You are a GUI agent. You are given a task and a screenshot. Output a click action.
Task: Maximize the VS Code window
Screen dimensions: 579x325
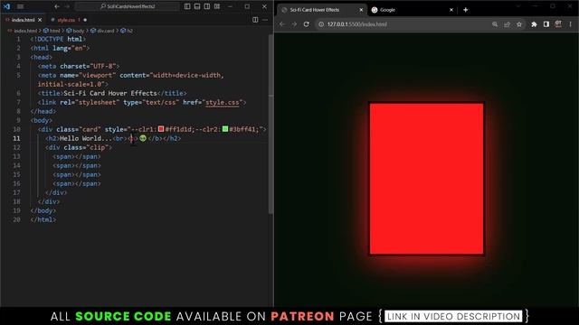247,6
